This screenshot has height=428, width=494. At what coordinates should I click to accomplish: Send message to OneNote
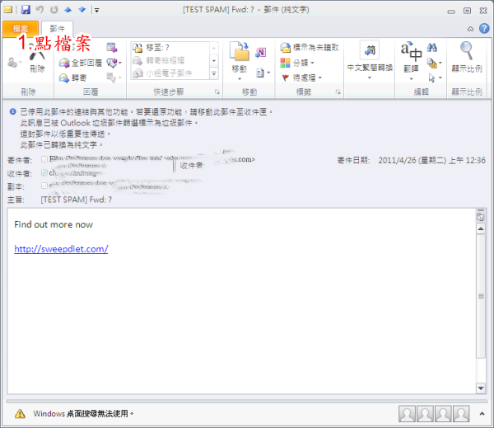tap(260, 52)
